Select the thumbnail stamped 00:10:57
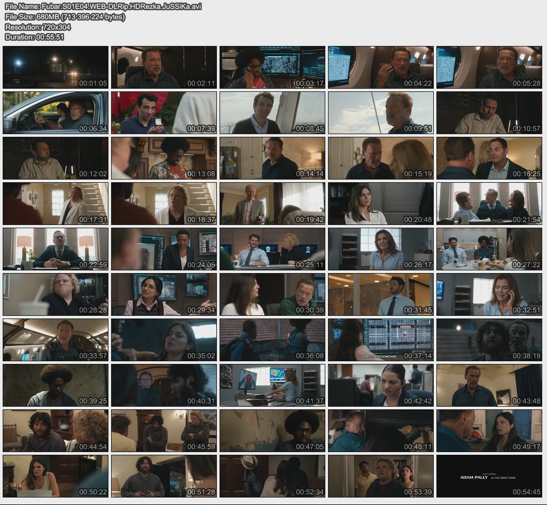547x505 pixels. tap(489, 113)
